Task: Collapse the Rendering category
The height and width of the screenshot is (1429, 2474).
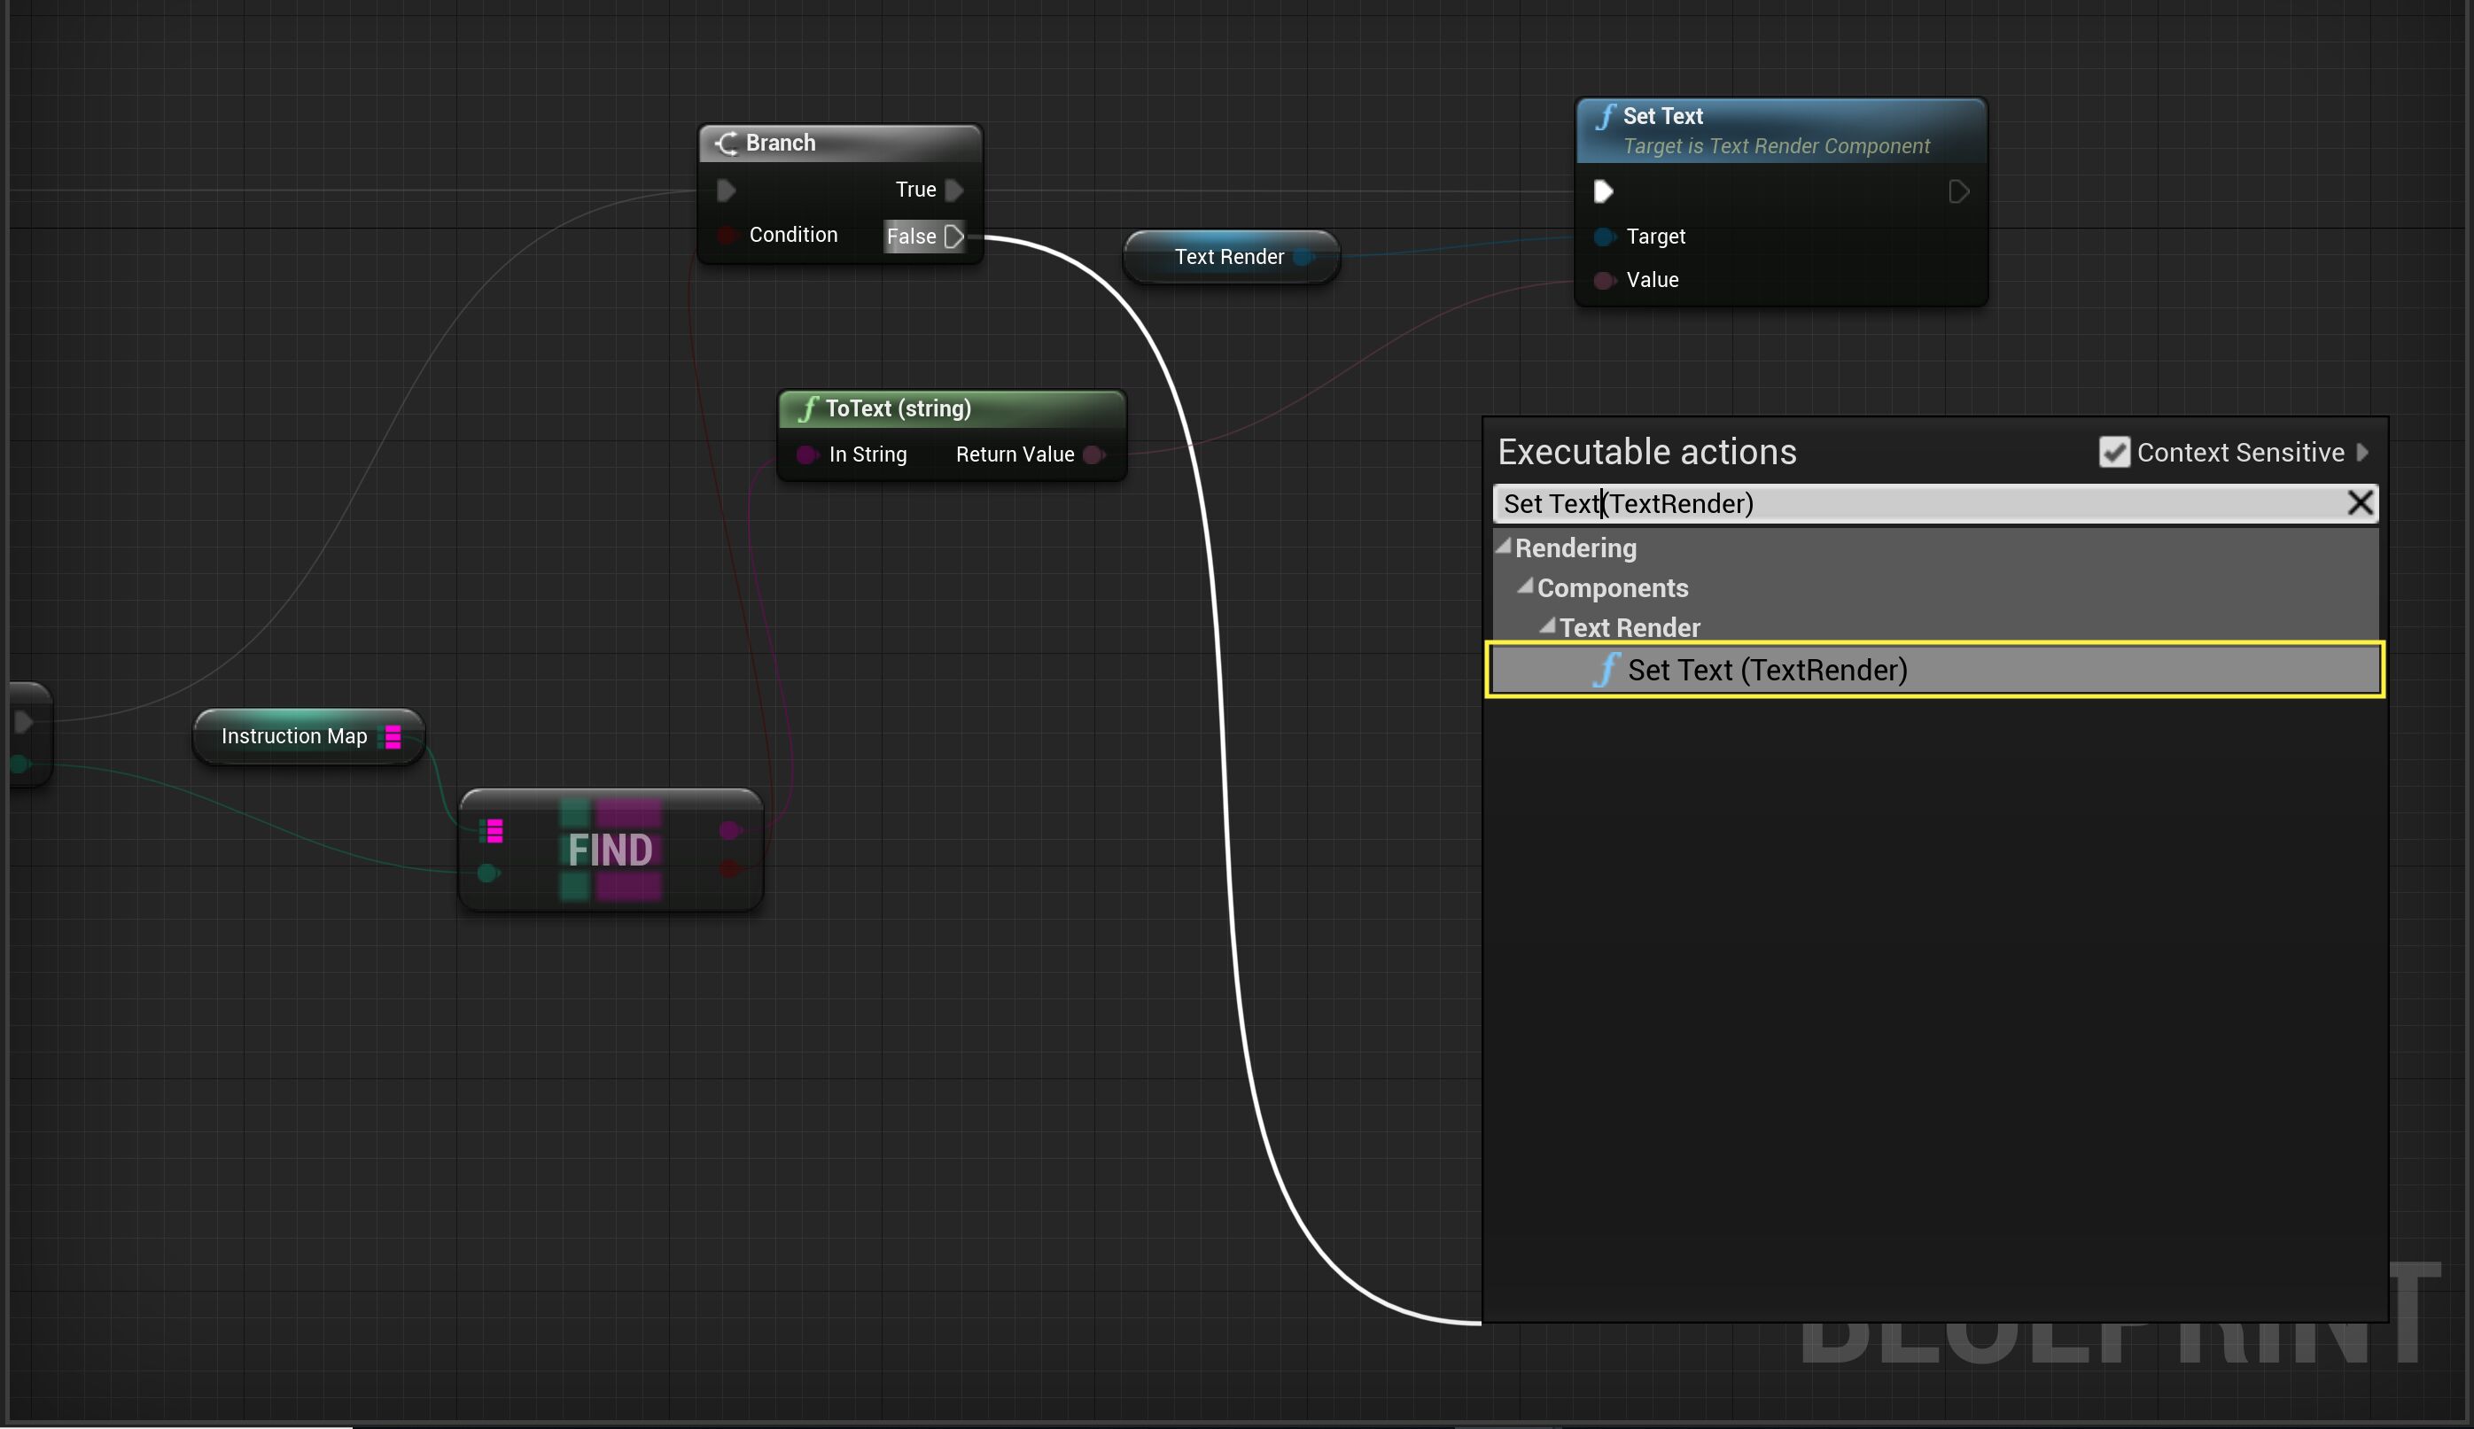Action: 1504,547
